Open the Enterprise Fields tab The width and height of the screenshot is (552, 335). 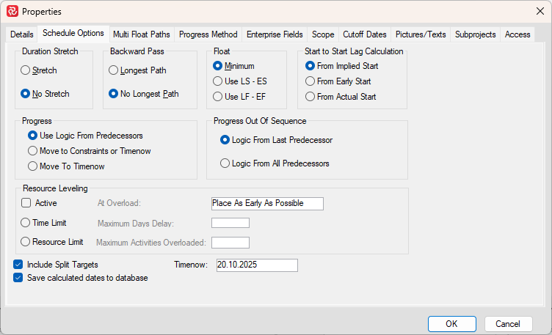tap(275, 34)
